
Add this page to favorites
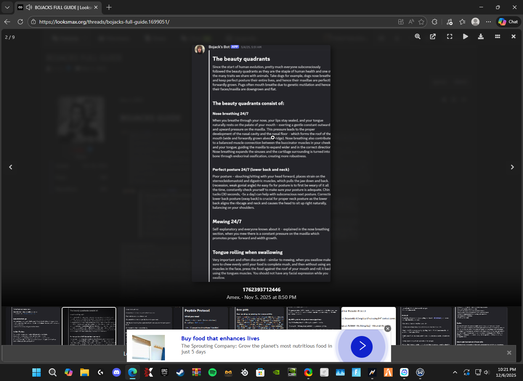coord(421,22)
